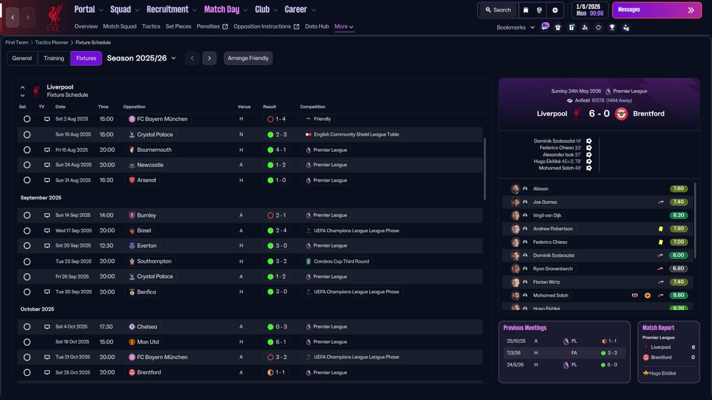Open the Set Pieces submenu item

click(179, 27)
